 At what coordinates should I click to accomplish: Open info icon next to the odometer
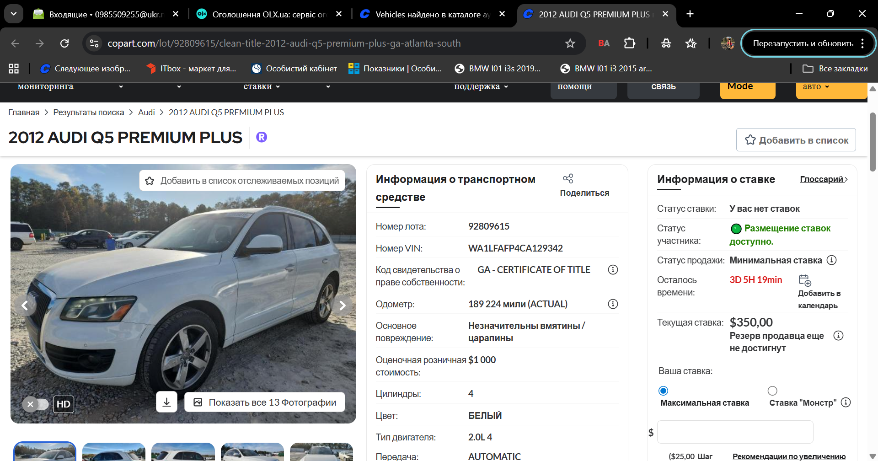pos(613,304)
